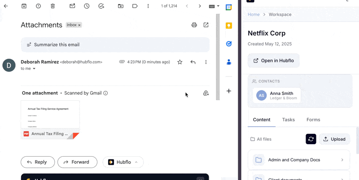Click Workspace breadcrumb text

pos(280,14)
